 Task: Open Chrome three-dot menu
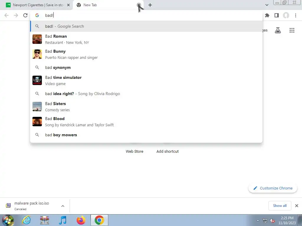[296, 15]
